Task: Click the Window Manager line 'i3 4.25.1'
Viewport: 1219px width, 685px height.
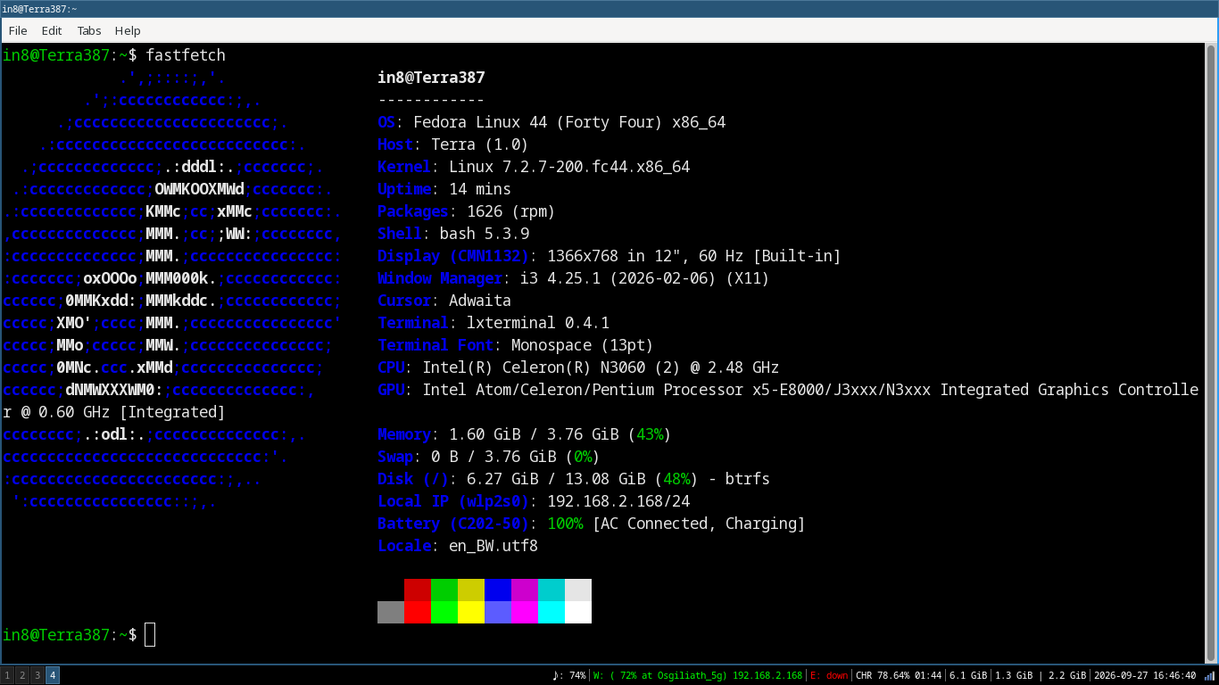Action: pyautogui.click(x=574, y=278)
